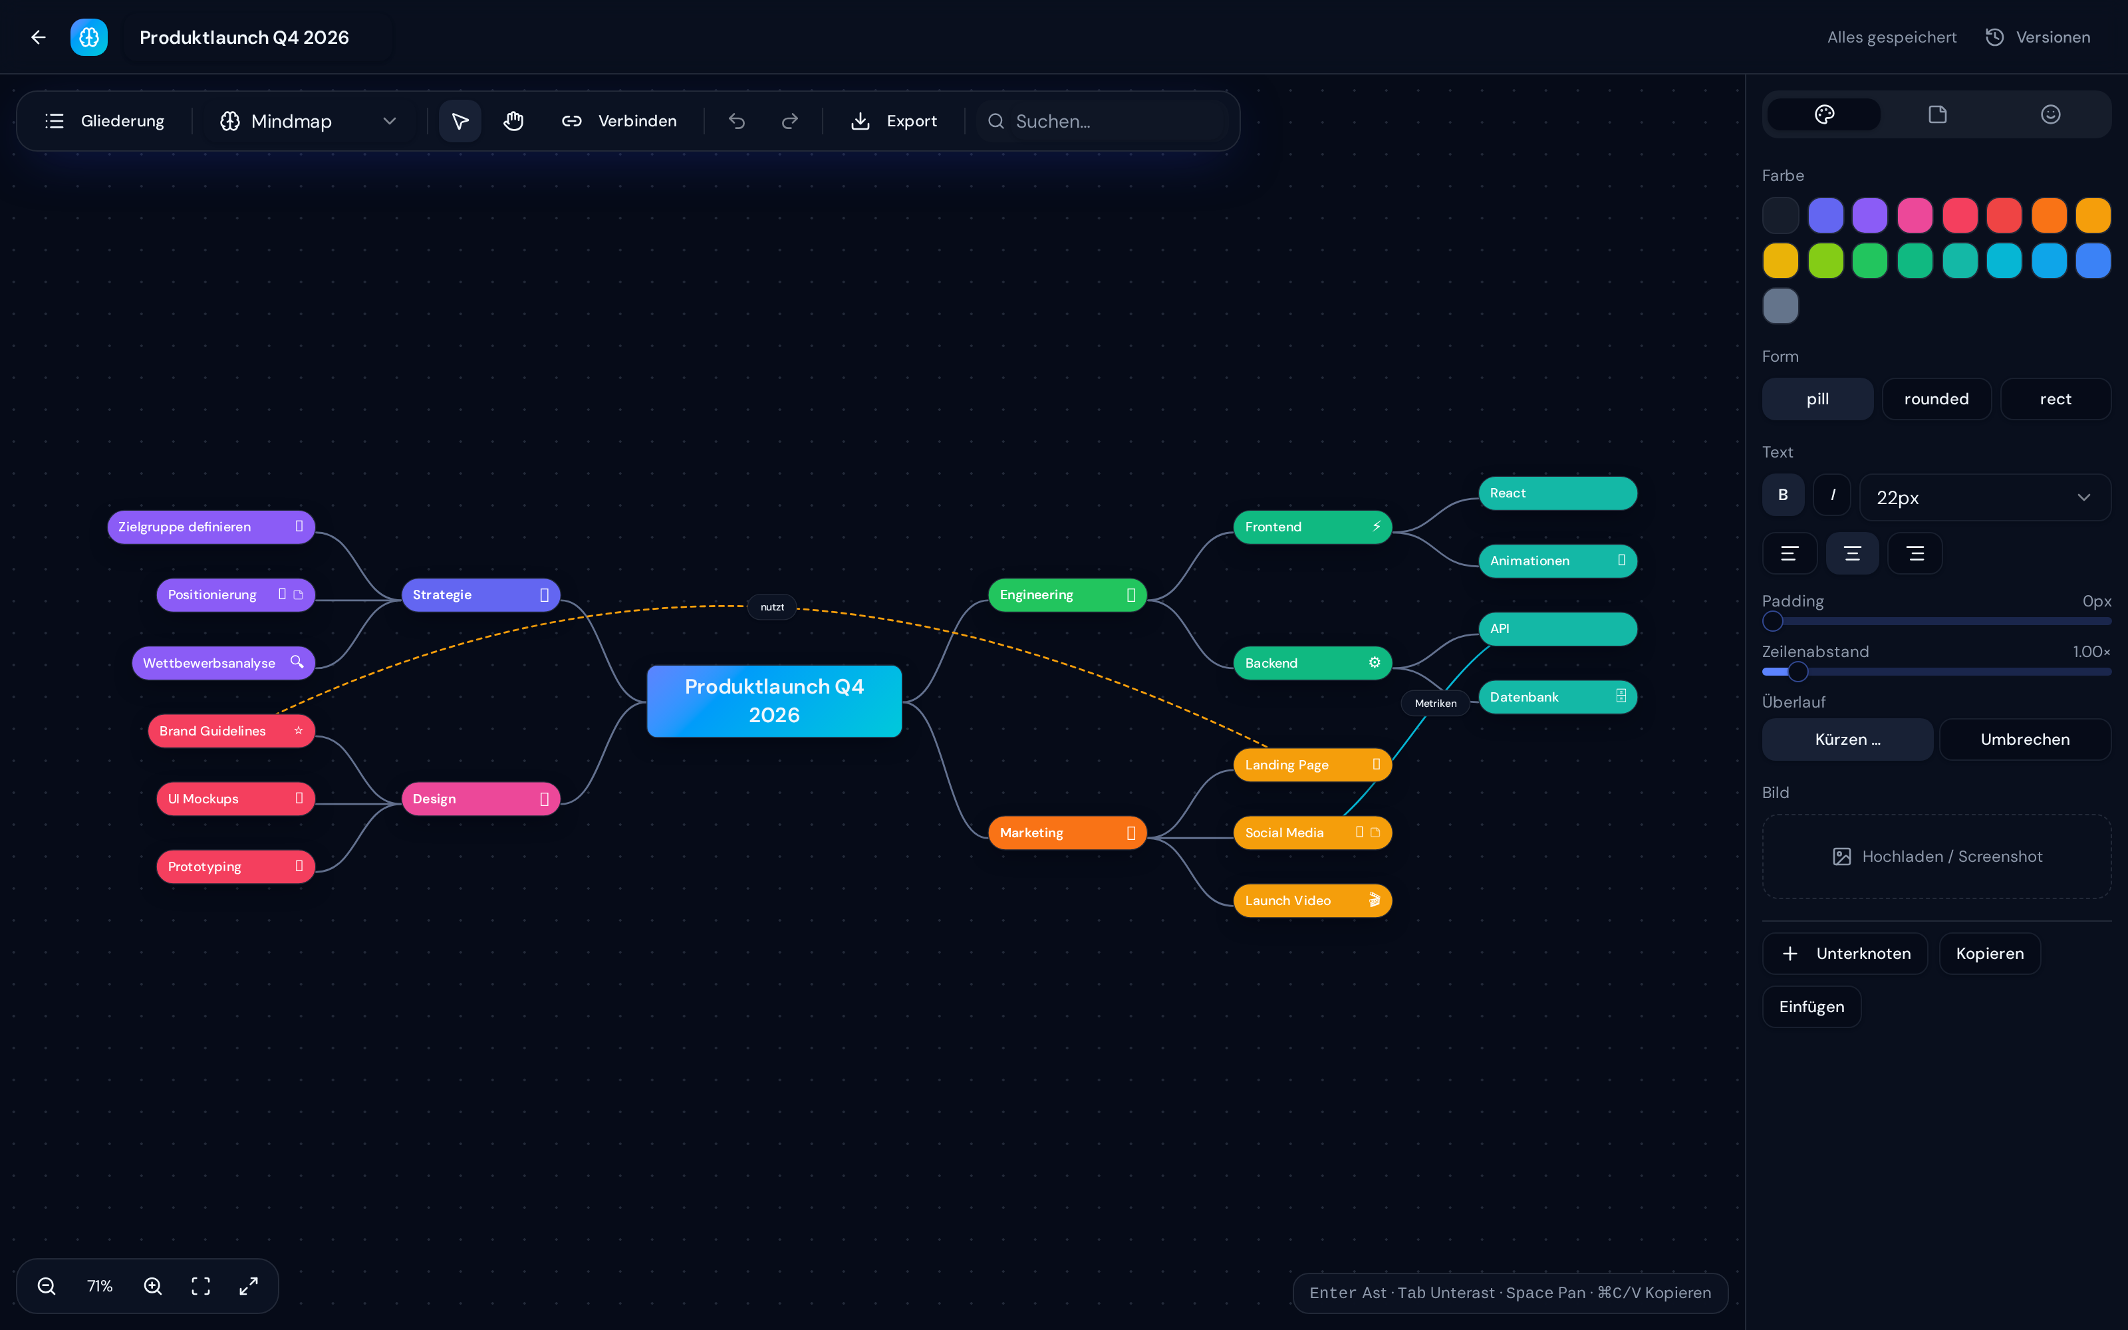The image size is (2128, 1330).
Task: Click the Einfügen button
Action: coord(1811,1007)
